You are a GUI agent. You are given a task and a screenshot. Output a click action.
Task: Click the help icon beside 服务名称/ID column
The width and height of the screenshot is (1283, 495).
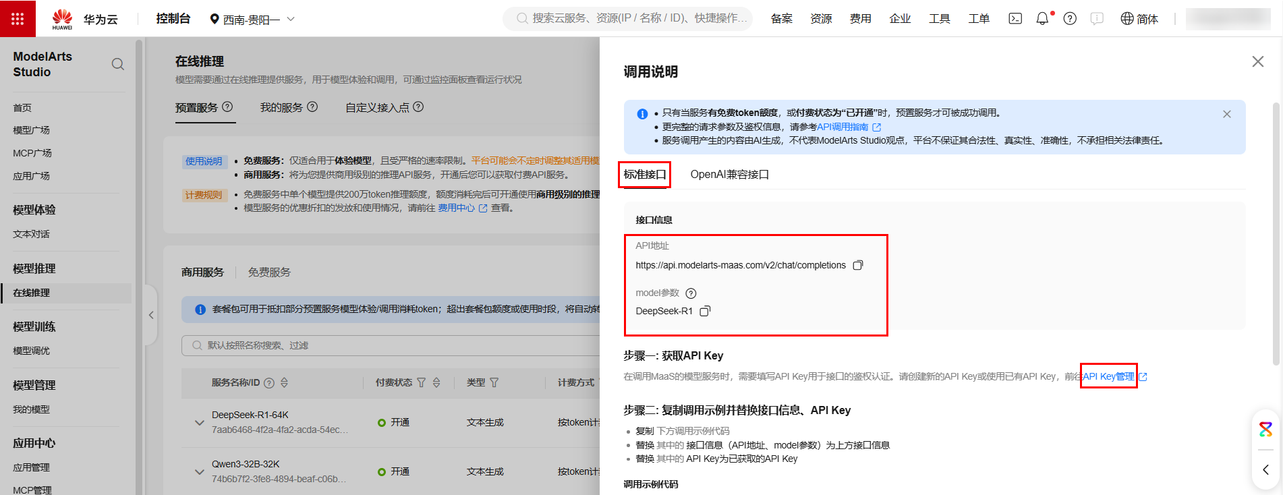[269, 383]
